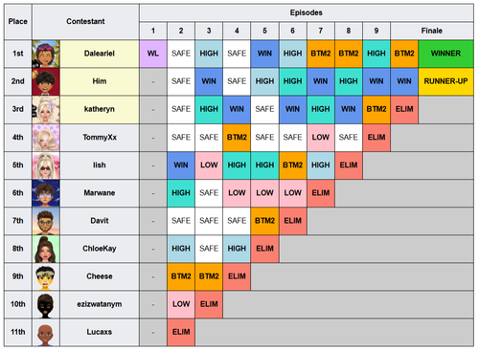This screenshot has height=351, width=479.
Task: Select the yellow RUNNER-UP cell
Action: pos(445,81)
